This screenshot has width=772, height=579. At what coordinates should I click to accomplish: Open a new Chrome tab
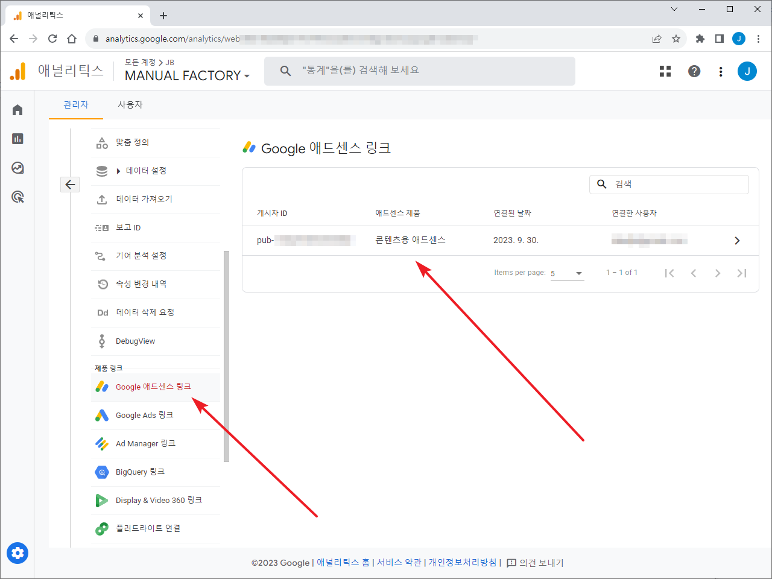pyautogui.click(x=163, y=16)
